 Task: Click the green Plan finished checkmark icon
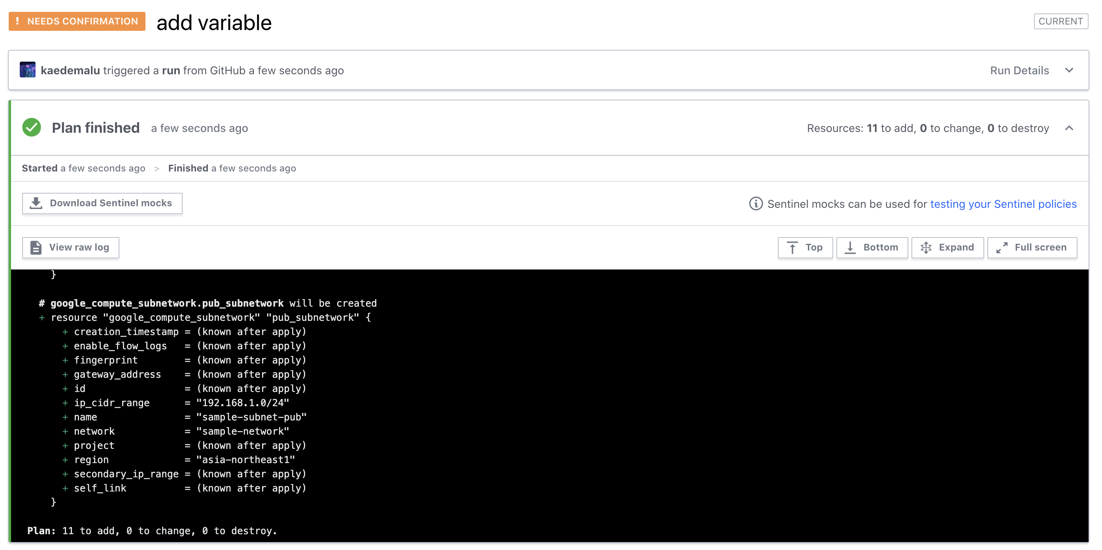[31, 128]
